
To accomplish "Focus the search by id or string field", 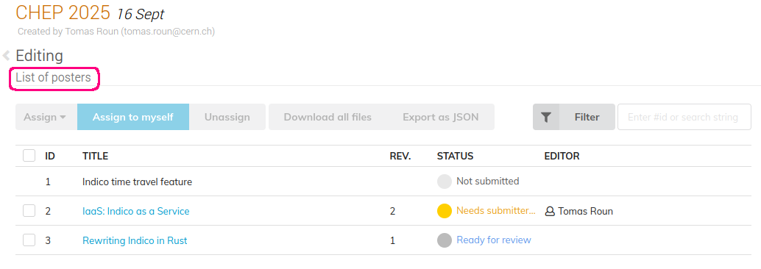I will pyautogui.click(x=684, y=117).
